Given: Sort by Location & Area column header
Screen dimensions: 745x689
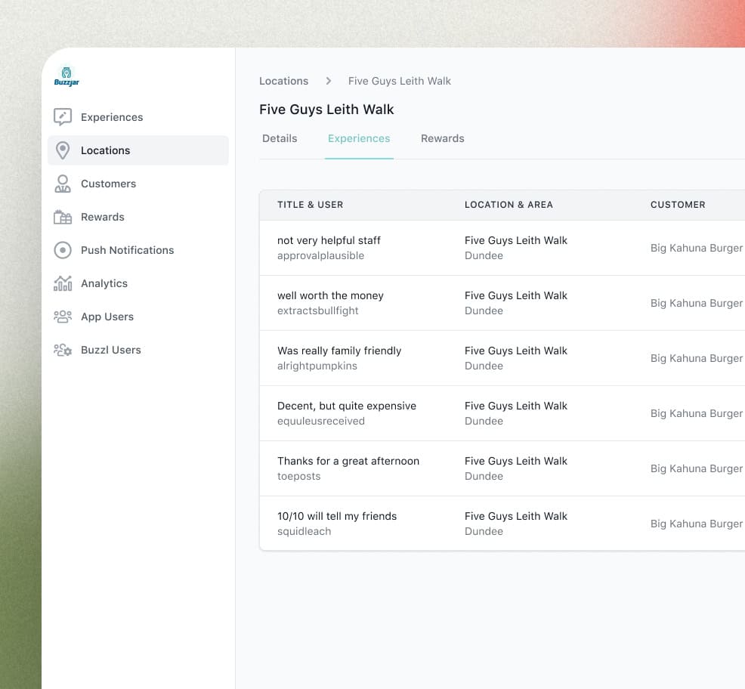Looking at the screenshot, I should pyautogui.click(x=509, y=205).
